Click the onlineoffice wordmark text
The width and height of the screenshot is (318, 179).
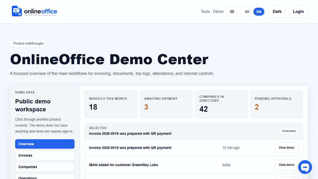[x=40, y=11]
